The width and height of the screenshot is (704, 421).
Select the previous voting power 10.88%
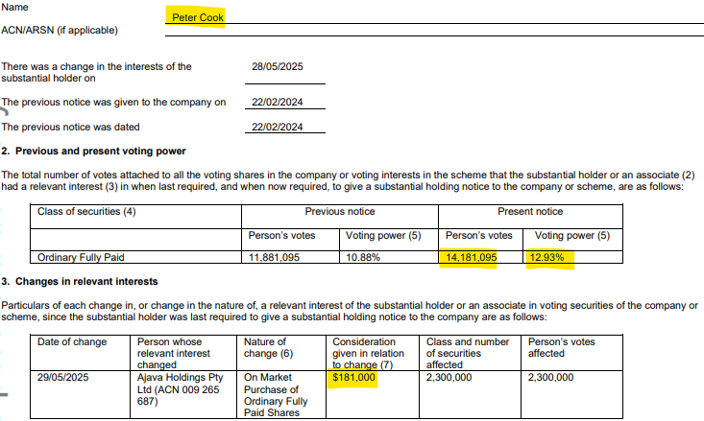coord(364,258)
